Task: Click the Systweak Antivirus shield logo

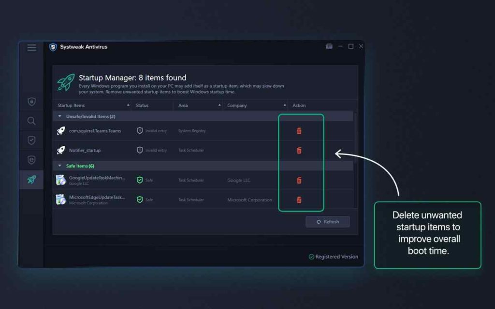Action: point(53,47)
